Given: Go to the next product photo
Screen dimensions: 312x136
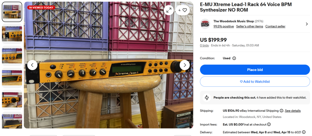Looking at the screenshot, I should [x=185, y=65].
